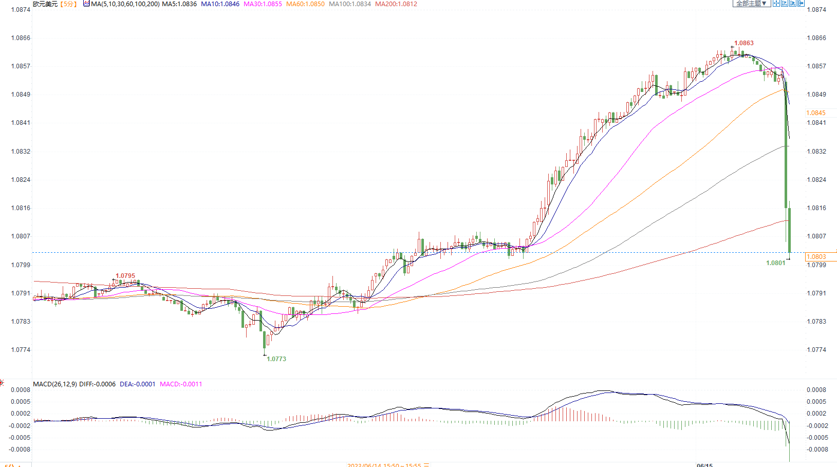Open the MACD panel red settings icon

[2, 383]
